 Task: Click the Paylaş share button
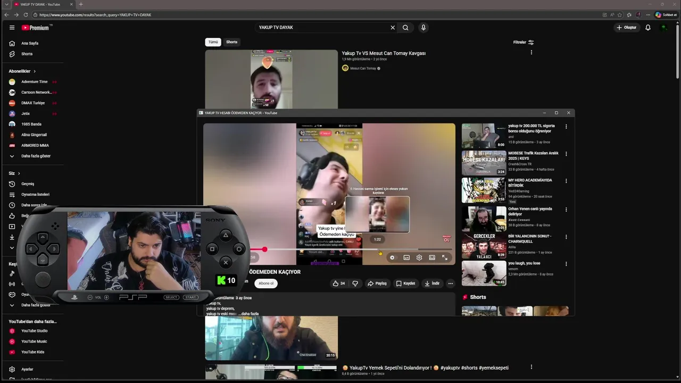(x=377, y=284)
